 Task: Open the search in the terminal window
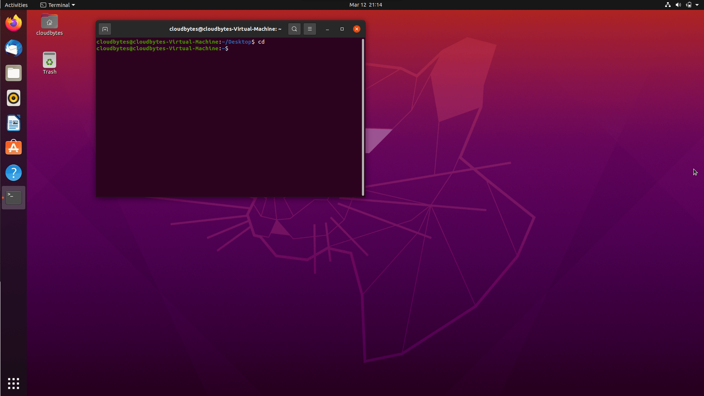294,29
